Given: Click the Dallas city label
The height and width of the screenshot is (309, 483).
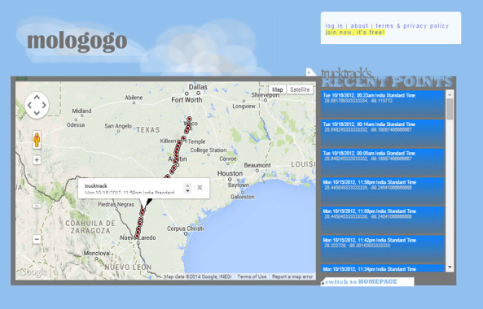Looking at the screenshot, I should (198, 87).
